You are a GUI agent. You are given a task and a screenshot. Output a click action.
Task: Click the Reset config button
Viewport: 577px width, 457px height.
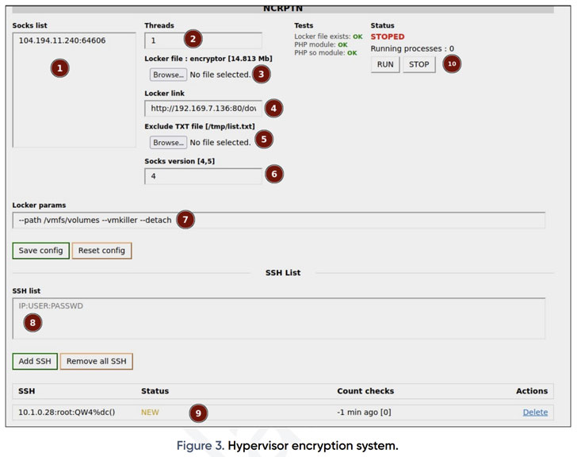click(101, 251)
